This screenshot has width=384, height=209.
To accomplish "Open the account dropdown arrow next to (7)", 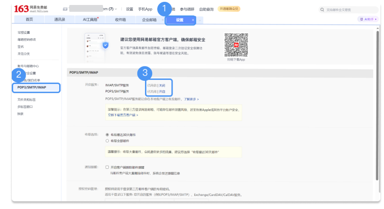I will coord(116,9).
